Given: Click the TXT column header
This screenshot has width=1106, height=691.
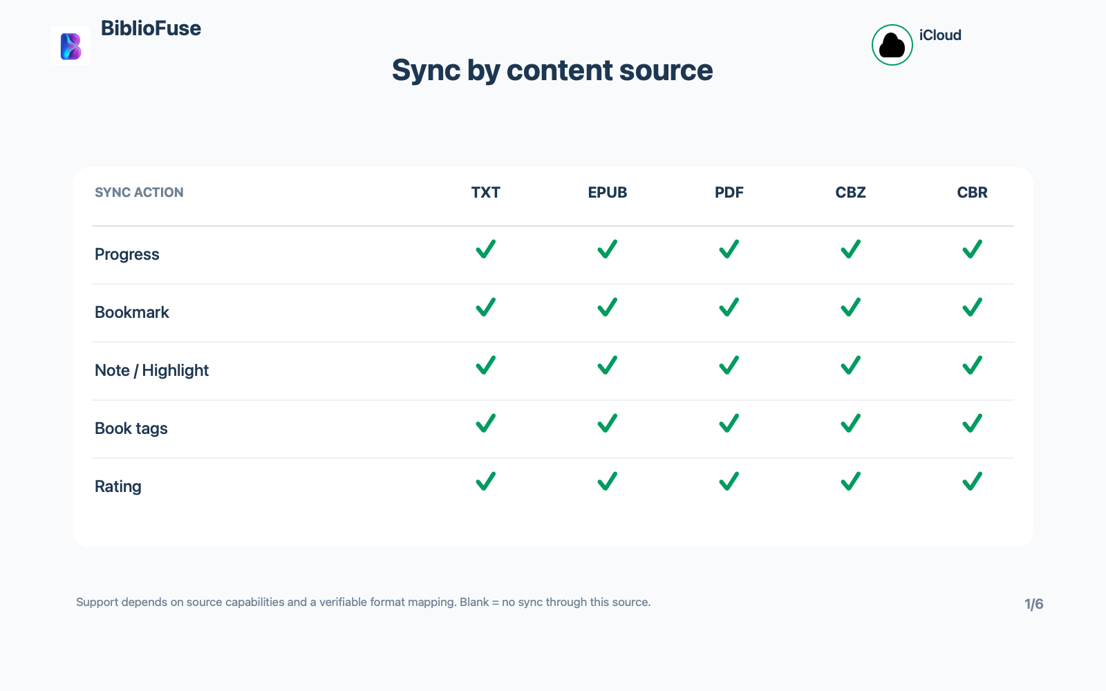Looking at the screenshot, I should [x=486, y=193].
